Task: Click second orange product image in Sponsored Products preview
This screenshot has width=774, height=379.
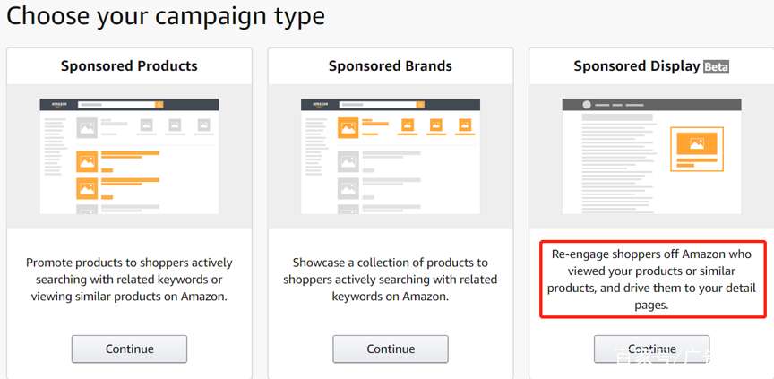Action: pos(87,189)
